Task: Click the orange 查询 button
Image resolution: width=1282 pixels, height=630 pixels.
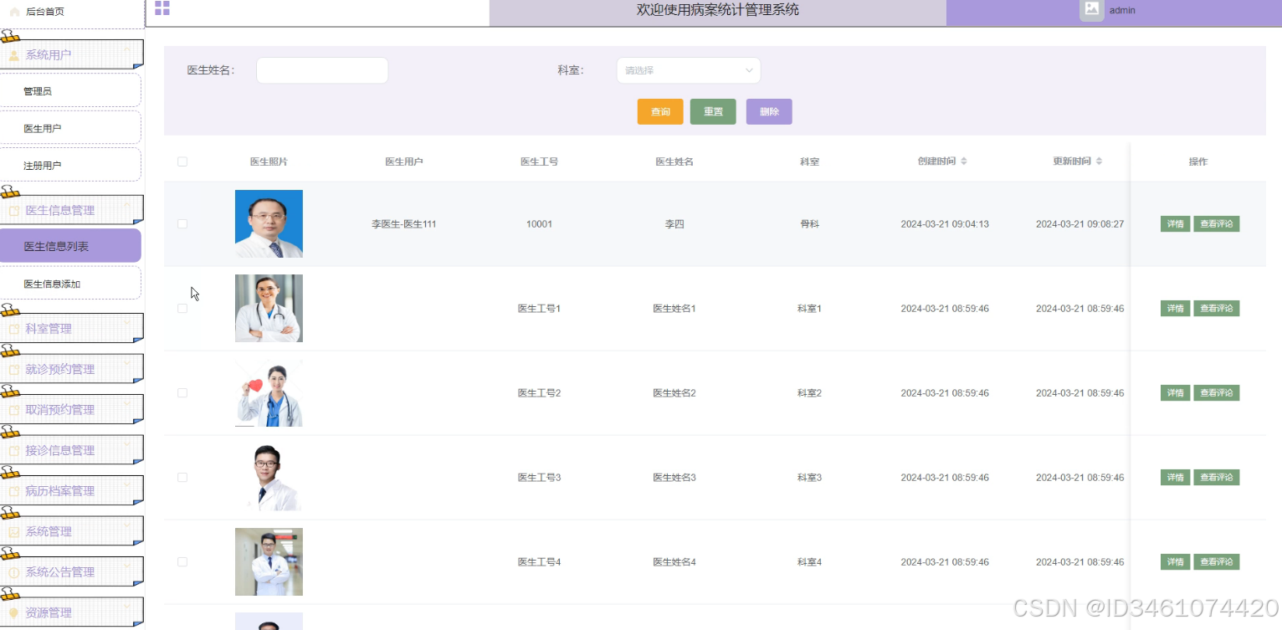Action: pos(660,112)
